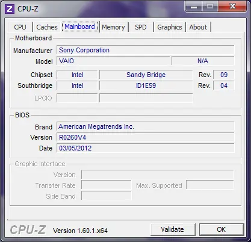Image resolution: width=251 pixels, height=242 pixels.
Task: Click the OK button
Action: (x=222, y=229)
